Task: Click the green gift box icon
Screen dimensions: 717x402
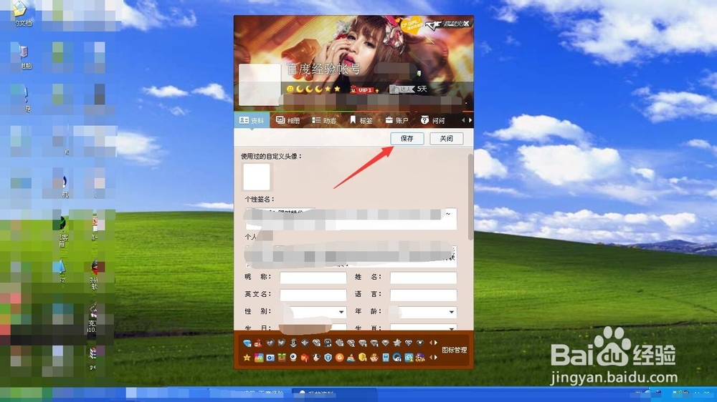Action: 282,357
